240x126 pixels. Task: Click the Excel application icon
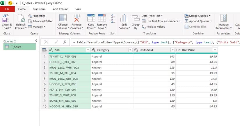click(x=2, y=3)
